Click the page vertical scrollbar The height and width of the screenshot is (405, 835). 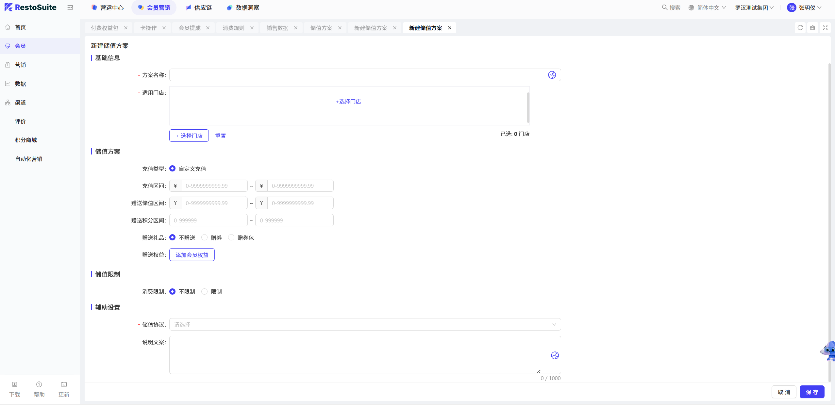pyautogui.click(x=829, y=222)
